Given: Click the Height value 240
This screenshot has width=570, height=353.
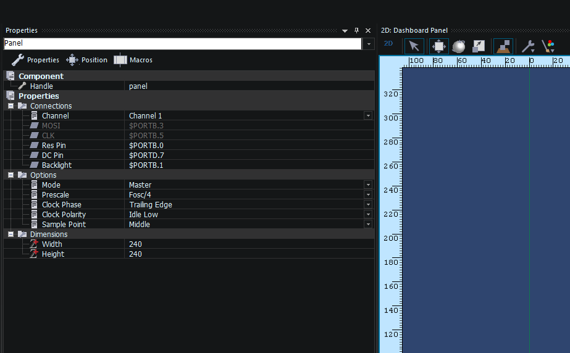Looking at the screenshot, I should click(135, 254).
